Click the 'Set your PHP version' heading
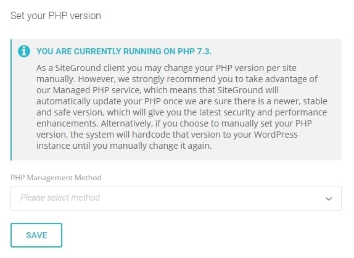Image resolution: width=354 pixels, height=258 pixels. pyautogui.click(x=56, y=16)
